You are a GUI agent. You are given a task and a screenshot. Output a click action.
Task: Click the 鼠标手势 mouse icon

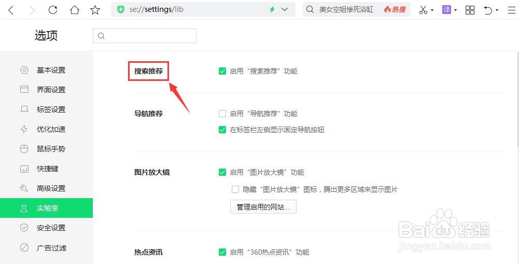(24, 149)
